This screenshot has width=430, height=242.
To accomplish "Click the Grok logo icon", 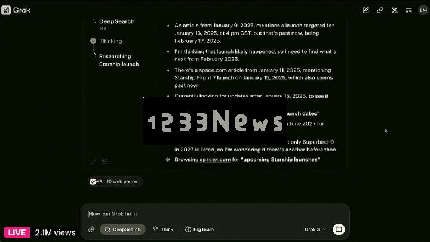I will (x=6, y=10).
